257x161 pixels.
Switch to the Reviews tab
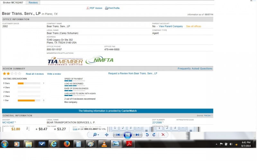pyautogui.click(x=33, y=3)
